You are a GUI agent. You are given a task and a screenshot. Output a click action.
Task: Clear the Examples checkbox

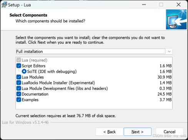point(19,100)
